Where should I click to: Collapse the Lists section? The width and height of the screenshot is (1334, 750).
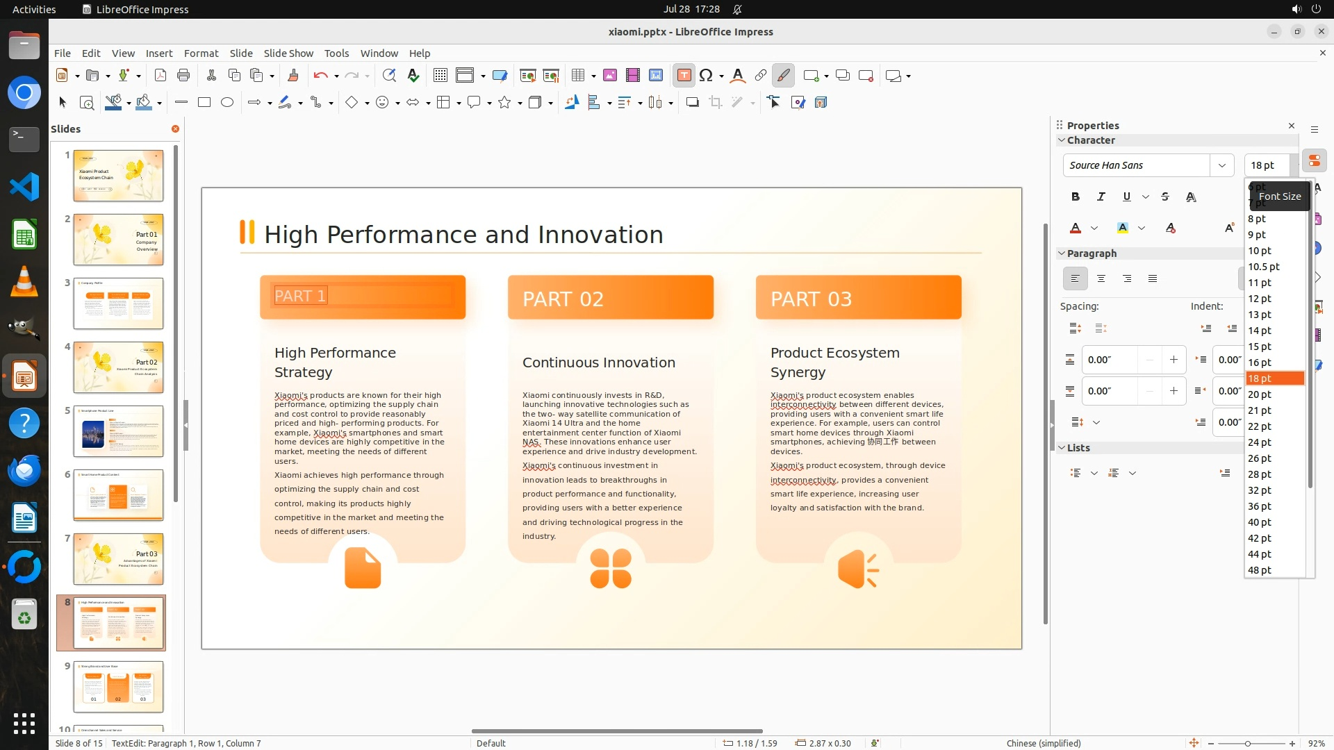point(1062,448)
